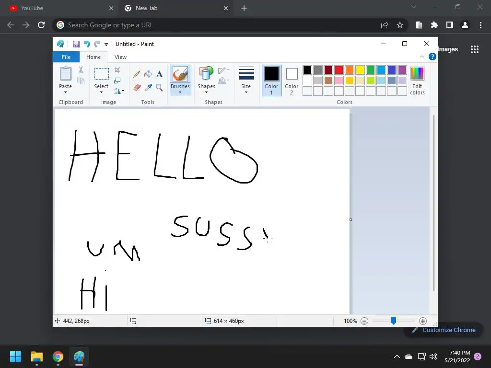Click the Zoom out minus button

click(364, 321)
